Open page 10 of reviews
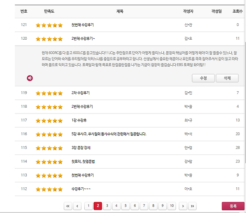Screen dimensions: 246x213 172,206
